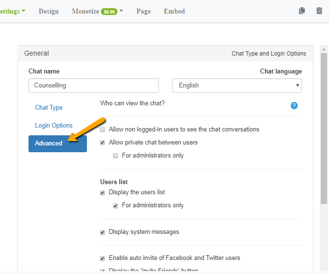Enable 'Allow non logged-in users' checkbox
Screen dimensions: 329x274
coord(102,130)
